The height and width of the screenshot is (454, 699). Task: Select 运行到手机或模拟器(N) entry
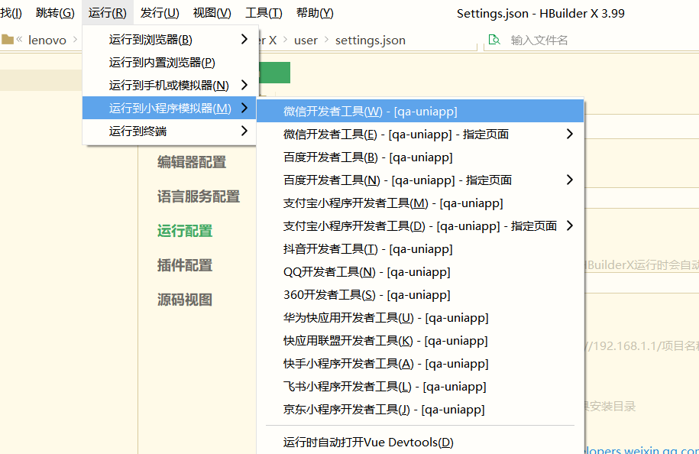click(x=169, y=85)
